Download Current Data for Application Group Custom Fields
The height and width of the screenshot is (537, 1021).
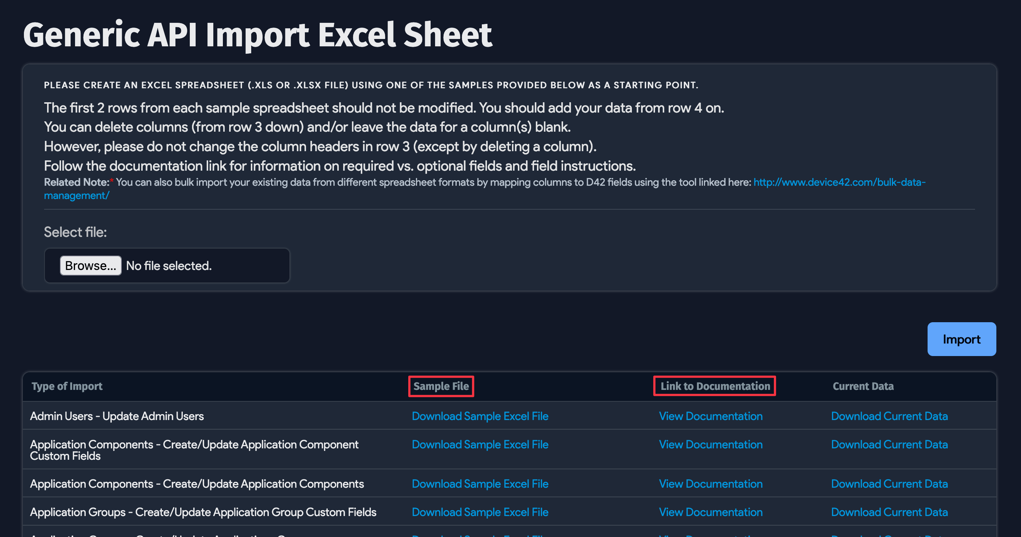(x=889, y=512)
